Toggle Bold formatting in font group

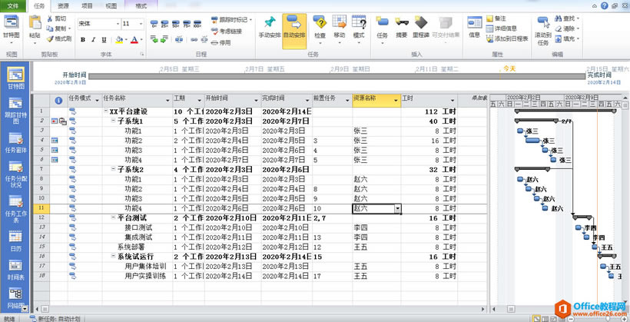click(x=83, y=39)
